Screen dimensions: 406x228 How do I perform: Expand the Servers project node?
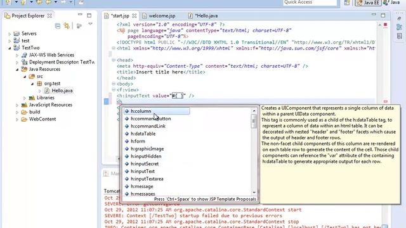10,34
